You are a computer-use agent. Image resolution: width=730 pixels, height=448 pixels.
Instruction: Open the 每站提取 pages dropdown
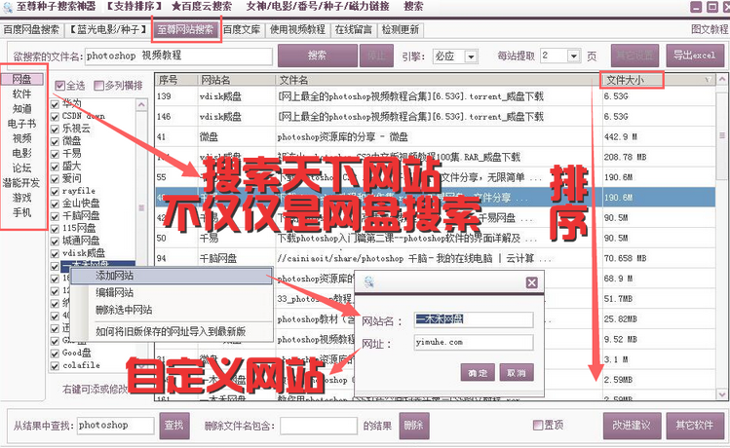click(x=574, y=56)
